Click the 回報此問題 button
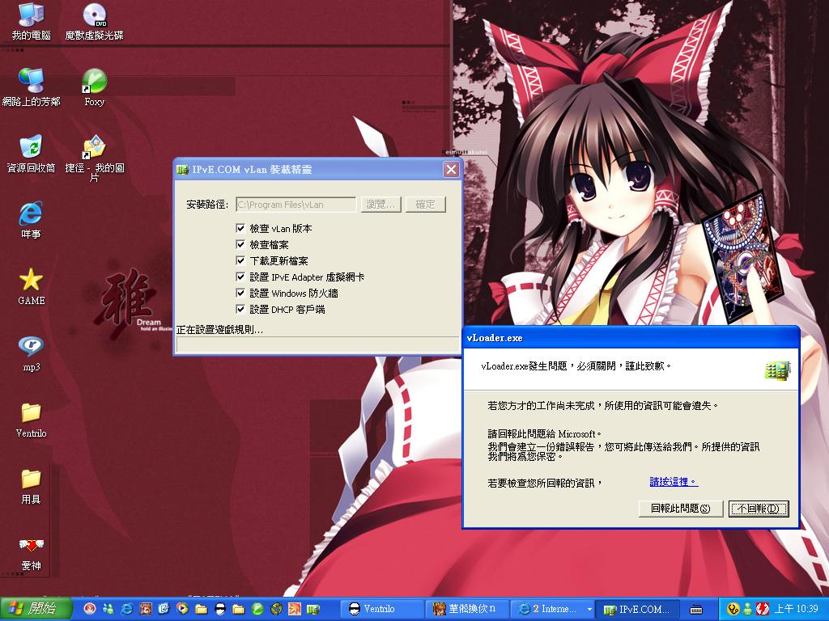The image size is (829, 621). [680, 509]
